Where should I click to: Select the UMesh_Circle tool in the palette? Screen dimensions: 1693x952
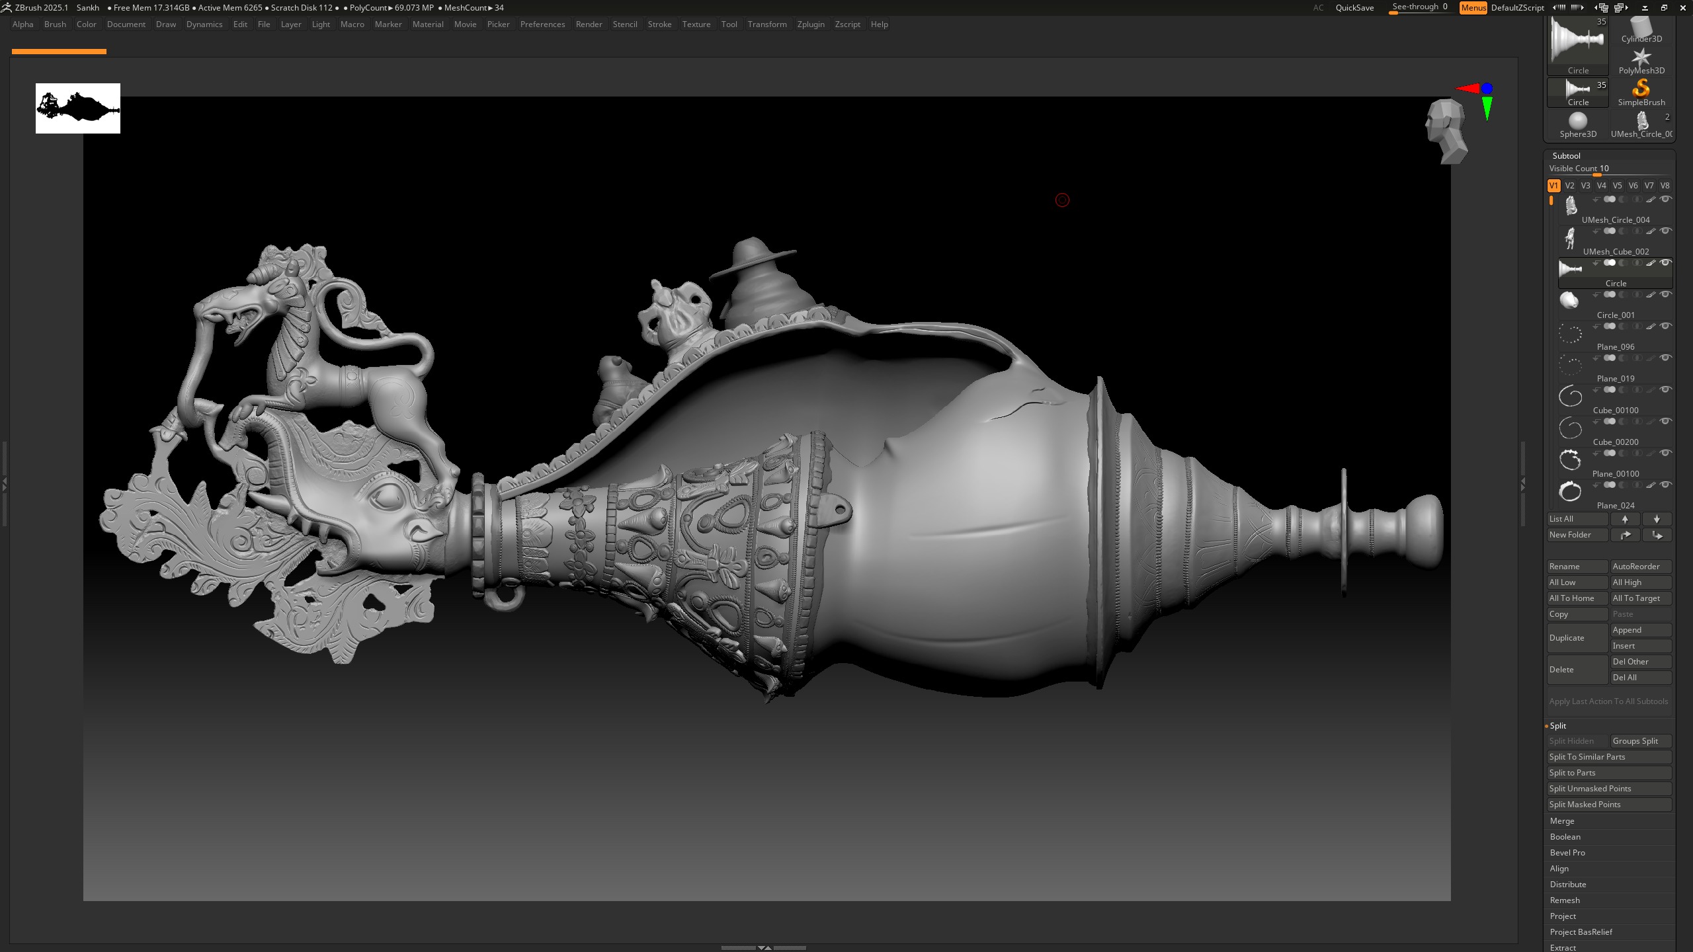click(x=1641, y=125)
